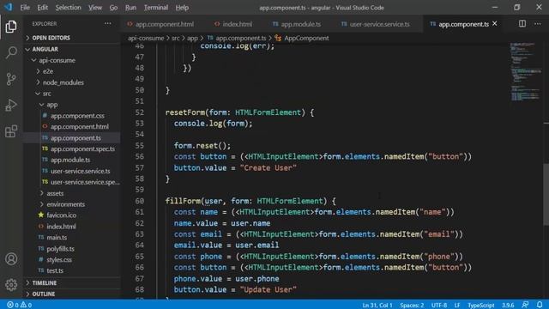The width and height of the screenshot is (549, 309).
Task: Expand the node_modules folder
Action: coord(72,82)
